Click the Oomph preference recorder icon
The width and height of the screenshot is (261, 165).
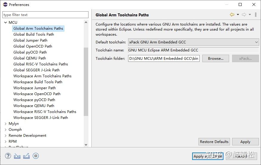click(36, 156)
